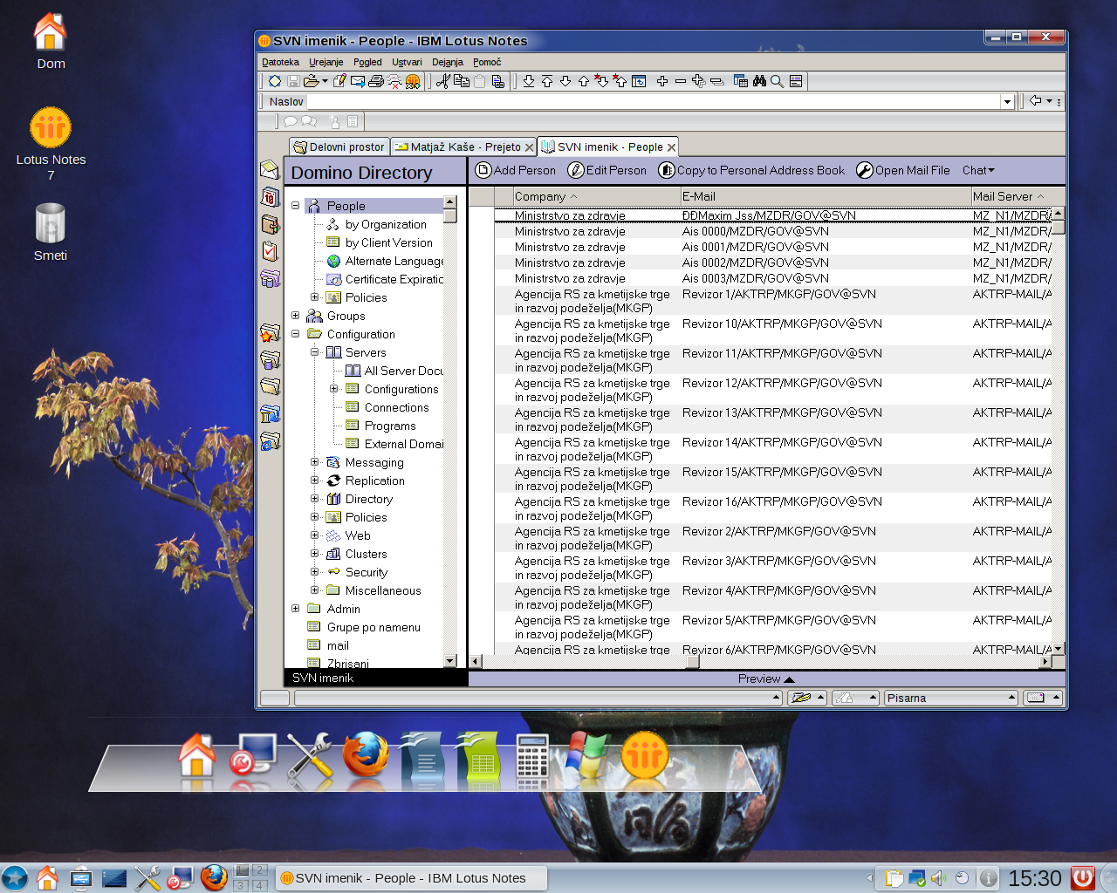1117x893 pixels.
Task: Expand the Security tree node
Action: pyautogui.click(x=315, y=572)
